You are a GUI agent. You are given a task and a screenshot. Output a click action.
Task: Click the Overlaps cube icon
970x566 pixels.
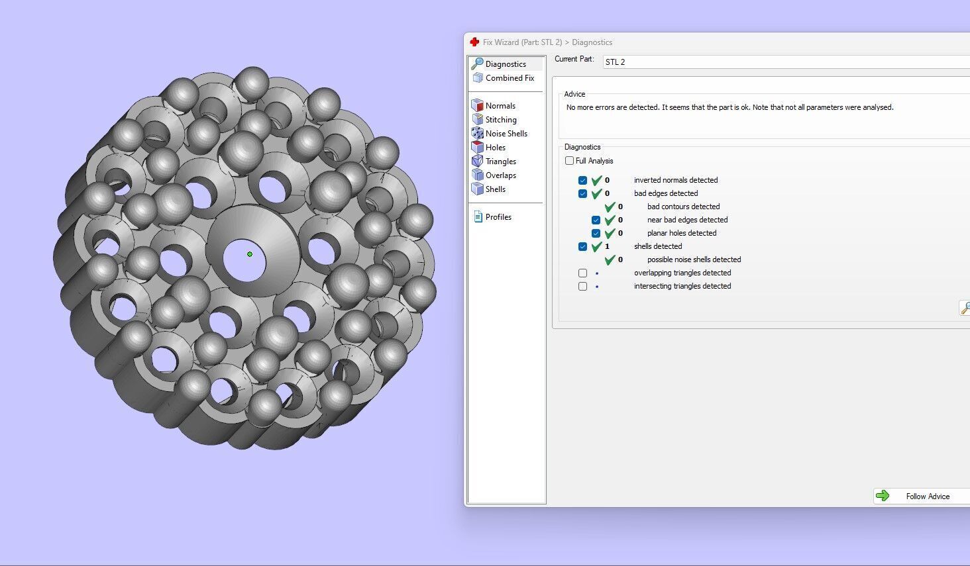pyautogui.click(x=477, y=175)
